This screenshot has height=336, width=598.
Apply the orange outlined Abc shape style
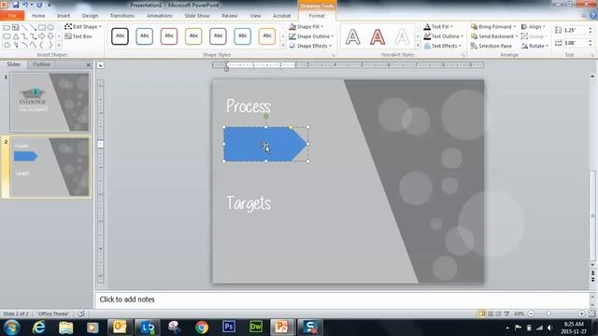[267, 36]
